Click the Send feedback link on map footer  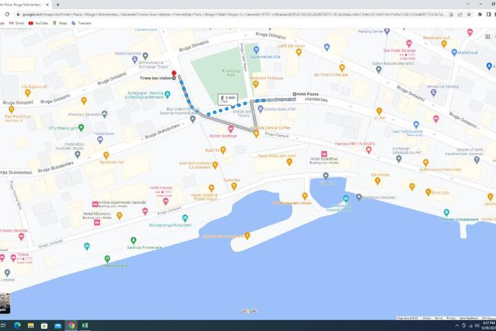468,318
